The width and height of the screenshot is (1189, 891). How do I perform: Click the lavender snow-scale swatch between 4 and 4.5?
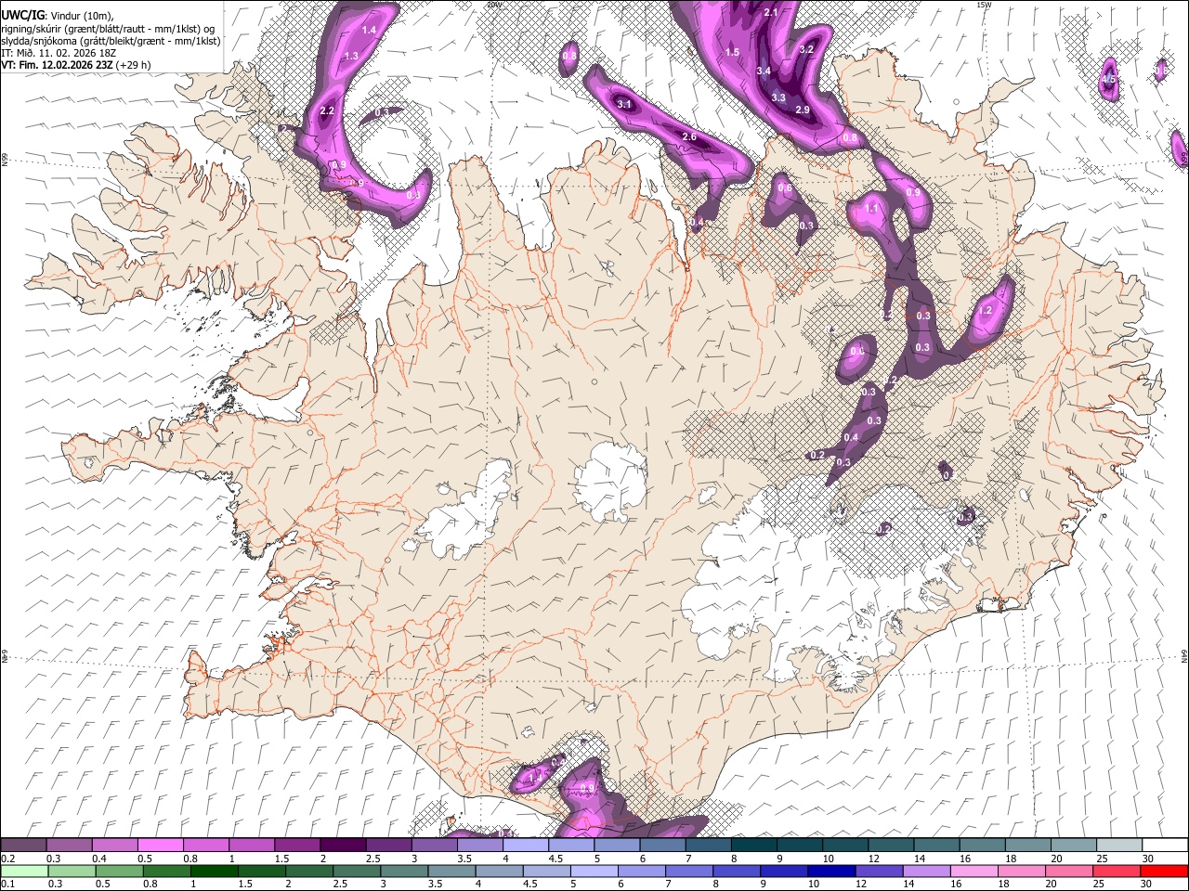coord(524,845)
